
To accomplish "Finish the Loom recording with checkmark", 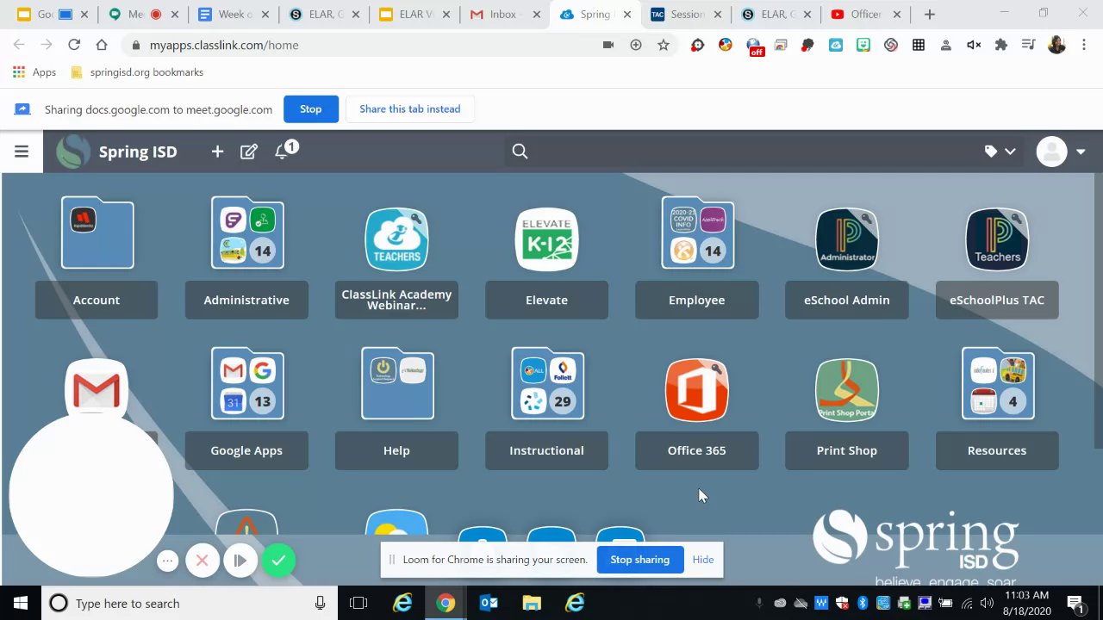I will point(278,561).
